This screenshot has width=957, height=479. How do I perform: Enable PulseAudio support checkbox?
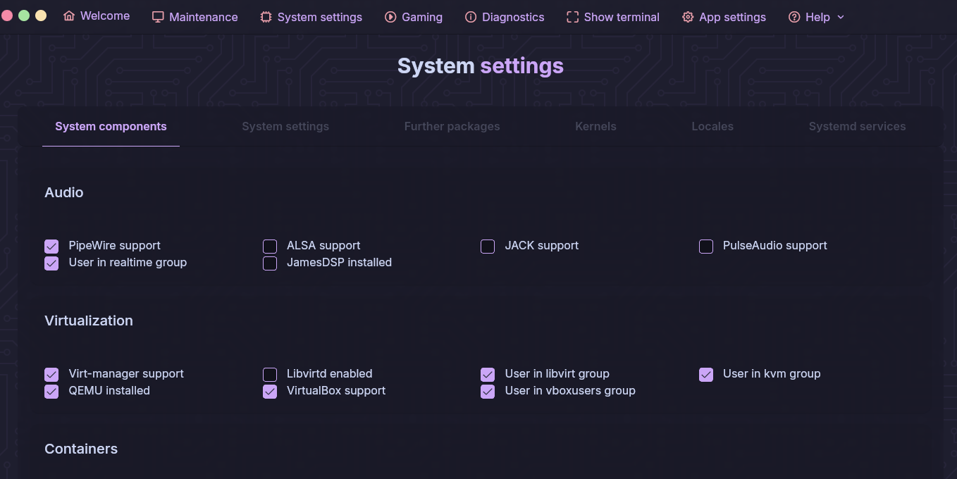[x=706, y=246]
